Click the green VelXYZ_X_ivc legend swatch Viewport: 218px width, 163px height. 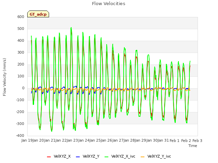[x=106, y=157]
